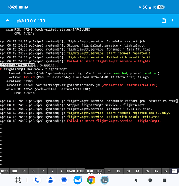The image size is (179, 186).
Task: Tap the Tab key arrow icon
Action: point(24,171)
